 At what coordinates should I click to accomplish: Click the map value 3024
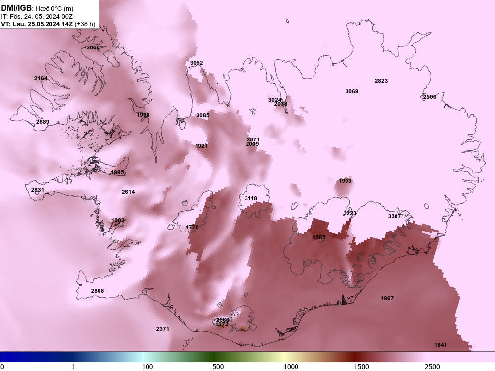tap(275, 100)
